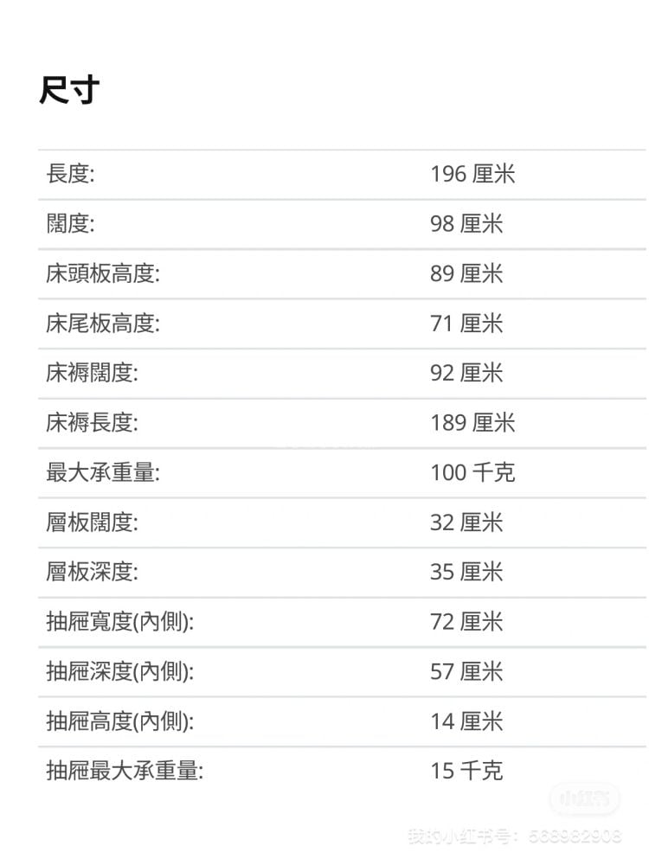Click the 100 千克 value

472,472
